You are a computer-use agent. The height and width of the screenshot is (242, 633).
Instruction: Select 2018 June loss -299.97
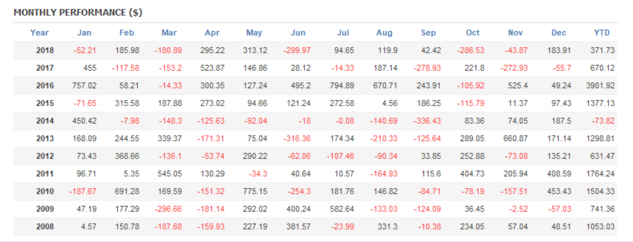[x=298, y=51]
